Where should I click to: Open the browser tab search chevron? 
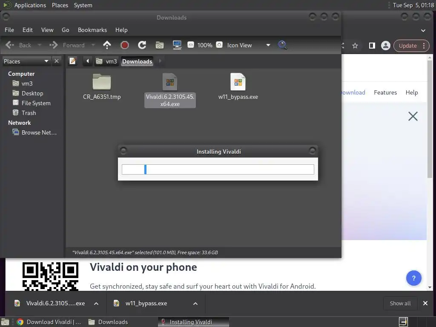click(423, 31)
